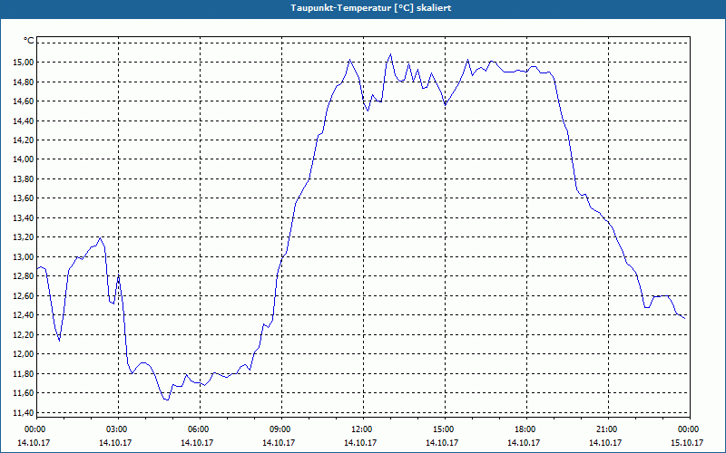
Task: Select the 12,40 y-axis value
Action: [x=24, y=315]
